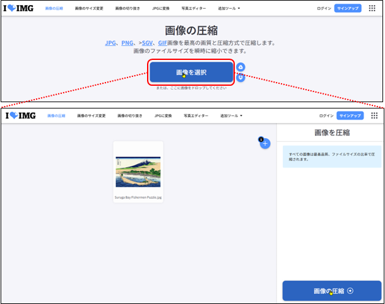The image size is (385, 304).
Task: Click the iLoveIMG logo in lower header
Action: (x=20, y=115)
